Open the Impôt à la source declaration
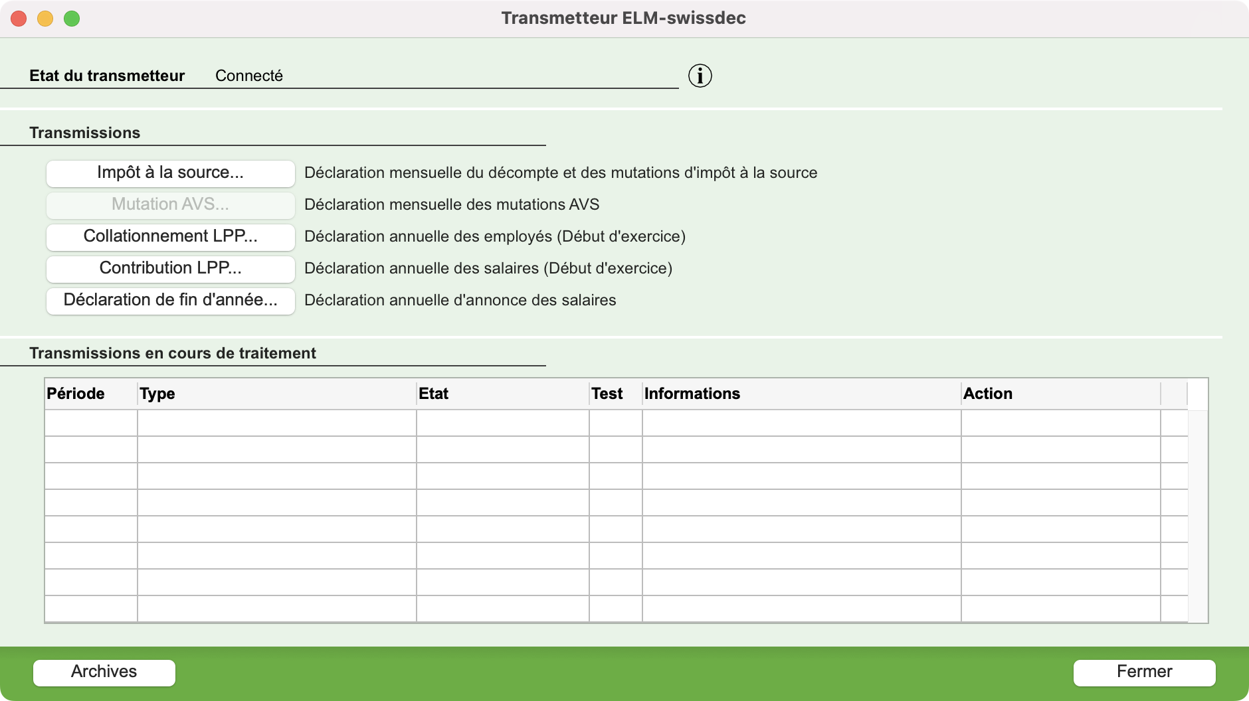 [x=171, y=173]
